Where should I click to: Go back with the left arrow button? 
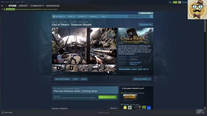coord(2,6)
